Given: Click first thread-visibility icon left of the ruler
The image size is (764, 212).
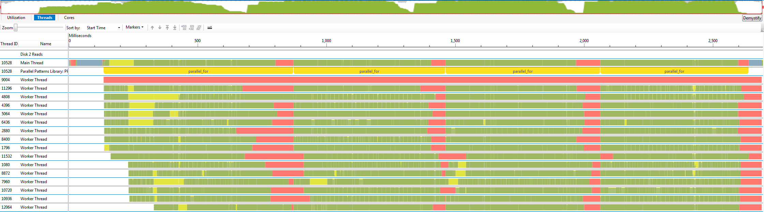Looking at the screenshot, I should [x=184, y=28].
